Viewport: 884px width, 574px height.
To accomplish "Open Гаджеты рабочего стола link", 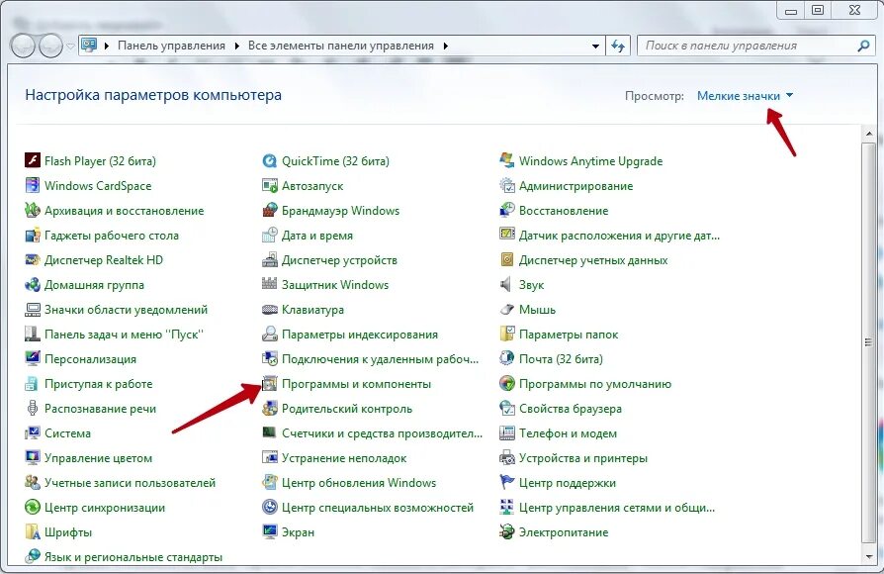I will [112, 236].
